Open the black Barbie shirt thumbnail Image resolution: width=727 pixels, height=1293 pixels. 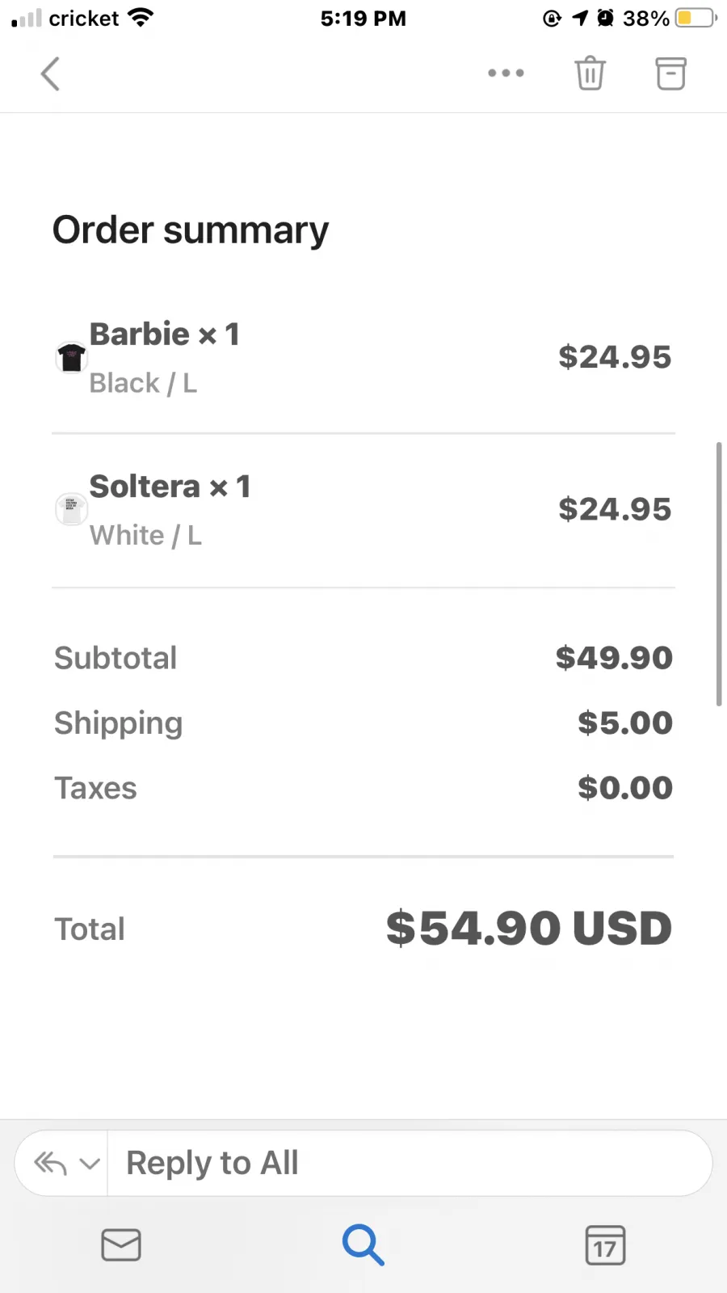click(x=71, y=357)
